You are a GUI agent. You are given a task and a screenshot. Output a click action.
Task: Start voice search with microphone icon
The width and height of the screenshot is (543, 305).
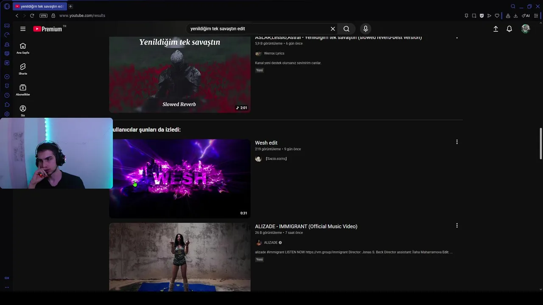point(366,29)
